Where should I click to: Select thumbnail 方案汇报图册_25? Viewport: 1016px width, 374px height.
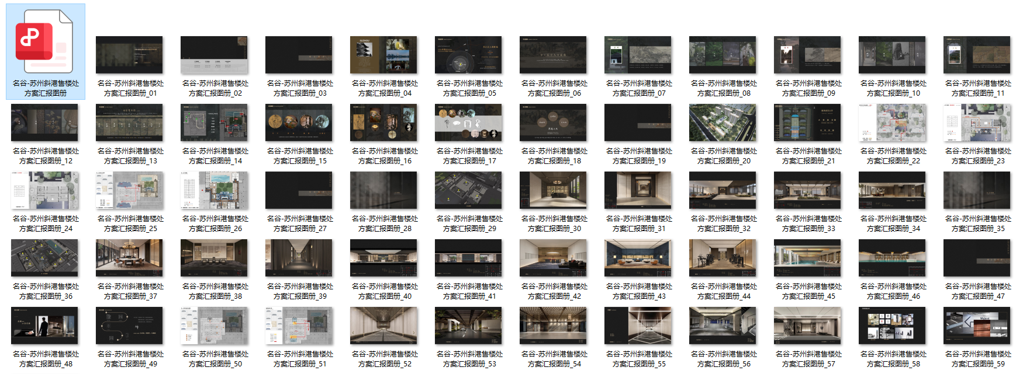pos(129,190)
